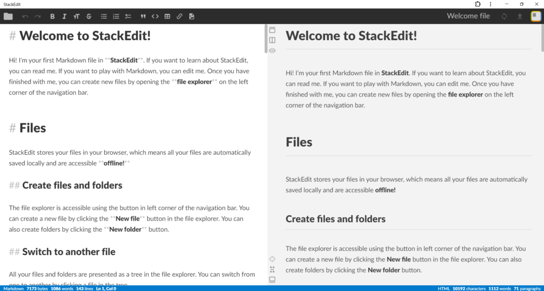Click the preview heading 'Files'
The image size is (544, 291).
tap(299, 142)
